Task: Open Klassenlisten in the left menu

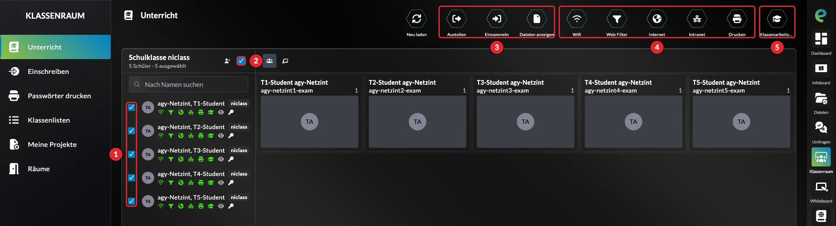Action: tap(55, 120)
